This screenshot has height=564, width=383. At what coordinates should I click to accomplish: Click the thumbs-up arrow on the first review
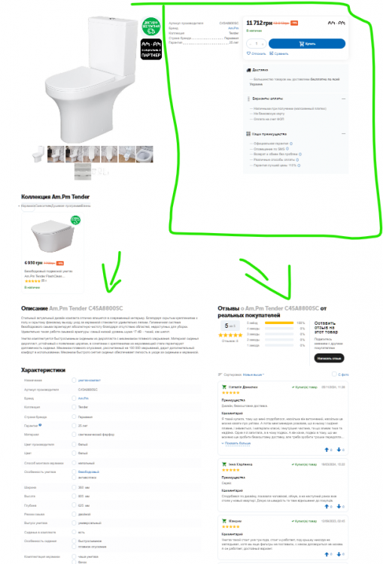click(327, 450)
